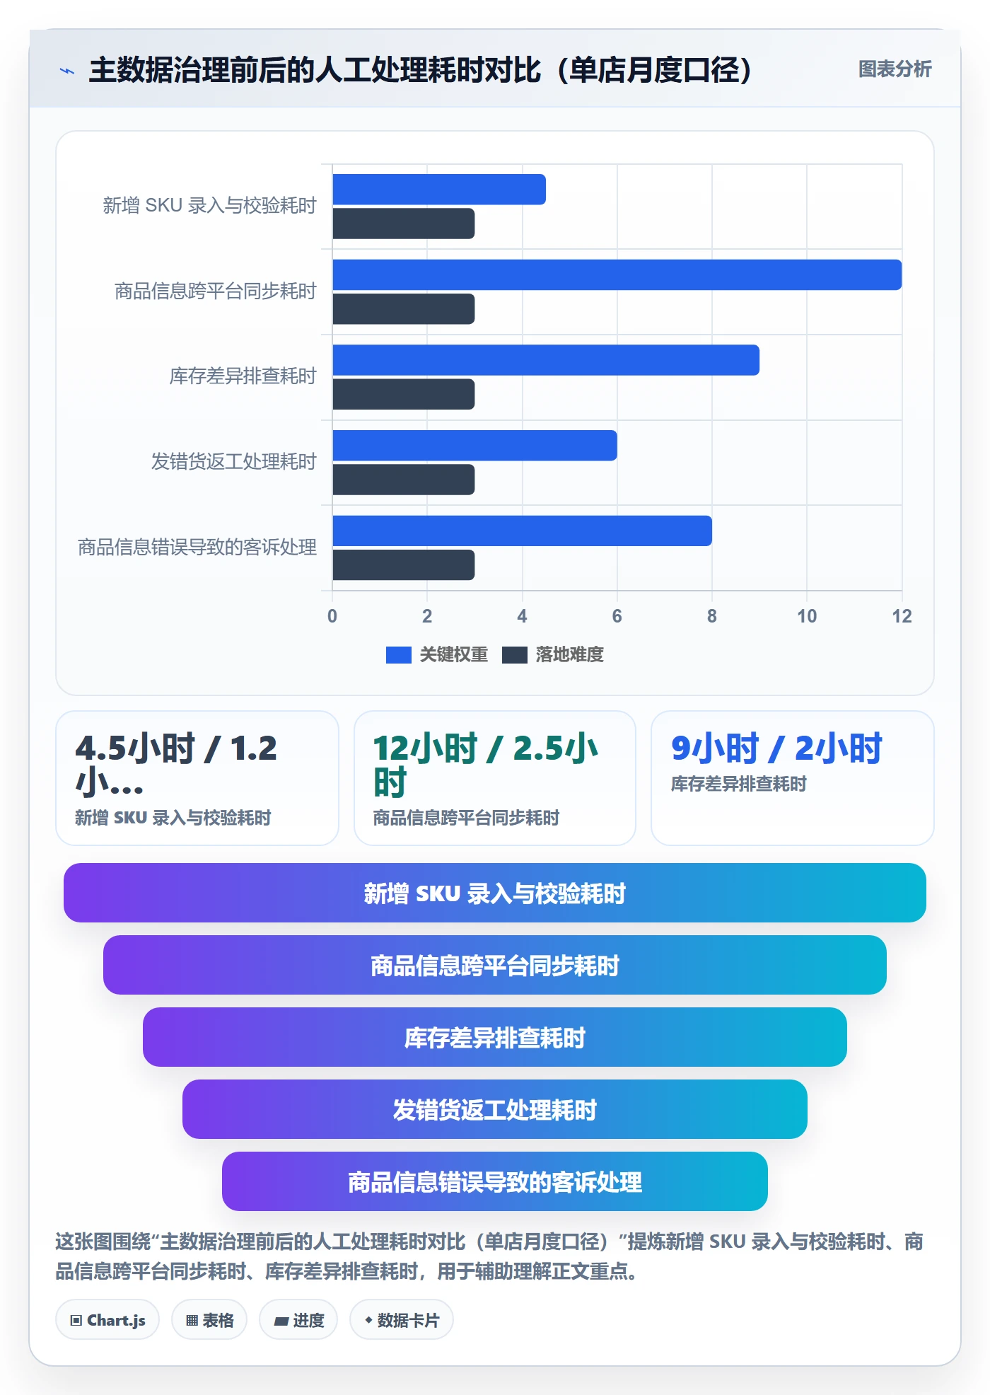Select the 12小时 / 2.5小时 data card

point(495,778)
